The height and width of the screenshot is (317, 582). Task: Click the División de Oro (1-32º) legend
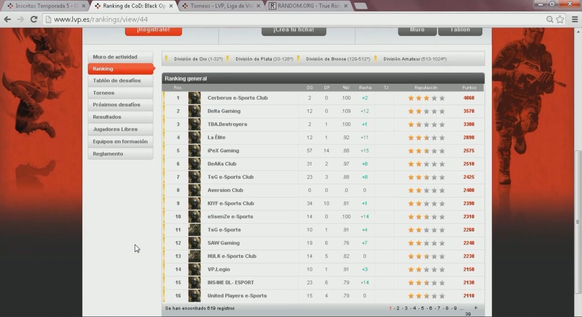click(x=198, y=59)
